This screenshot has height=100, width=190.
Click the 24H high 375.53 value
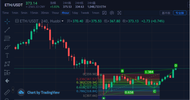click(67, 7)
